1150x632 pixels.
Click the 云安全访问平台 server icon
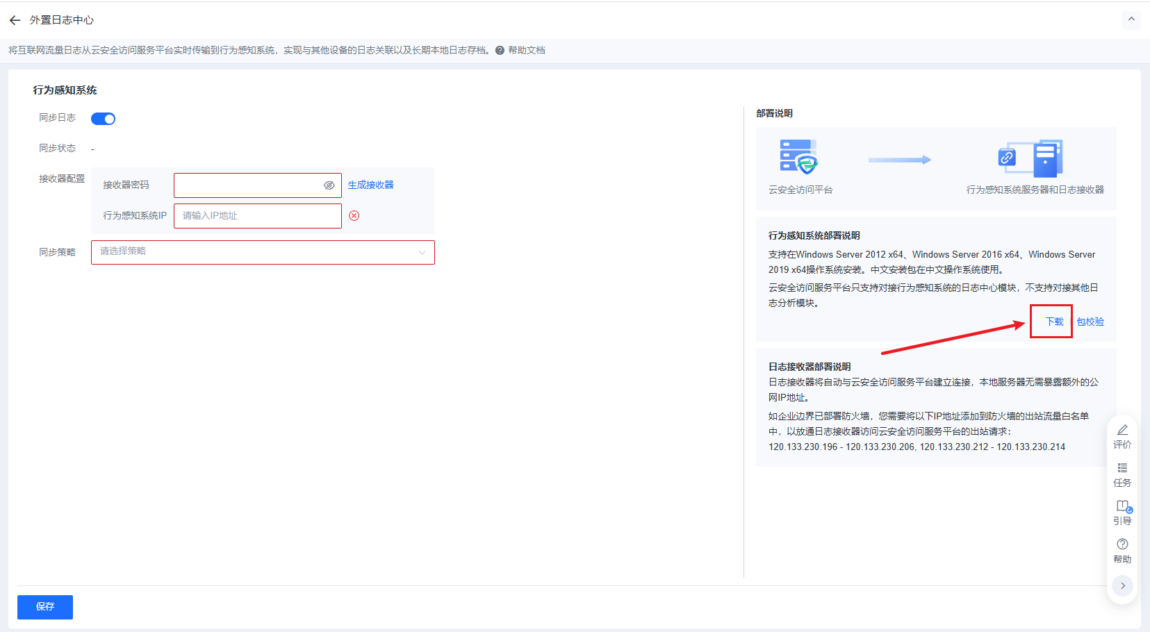tap(798, 157)
